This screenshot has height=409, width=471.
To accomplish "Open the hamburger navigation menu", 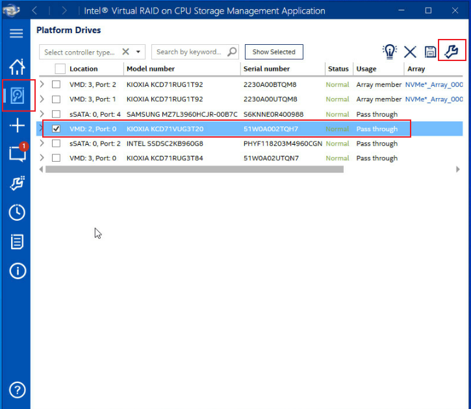I will (16, 33).
